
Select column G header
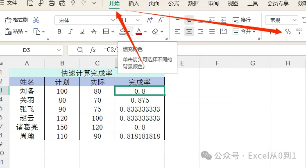[x=252, y=63]
